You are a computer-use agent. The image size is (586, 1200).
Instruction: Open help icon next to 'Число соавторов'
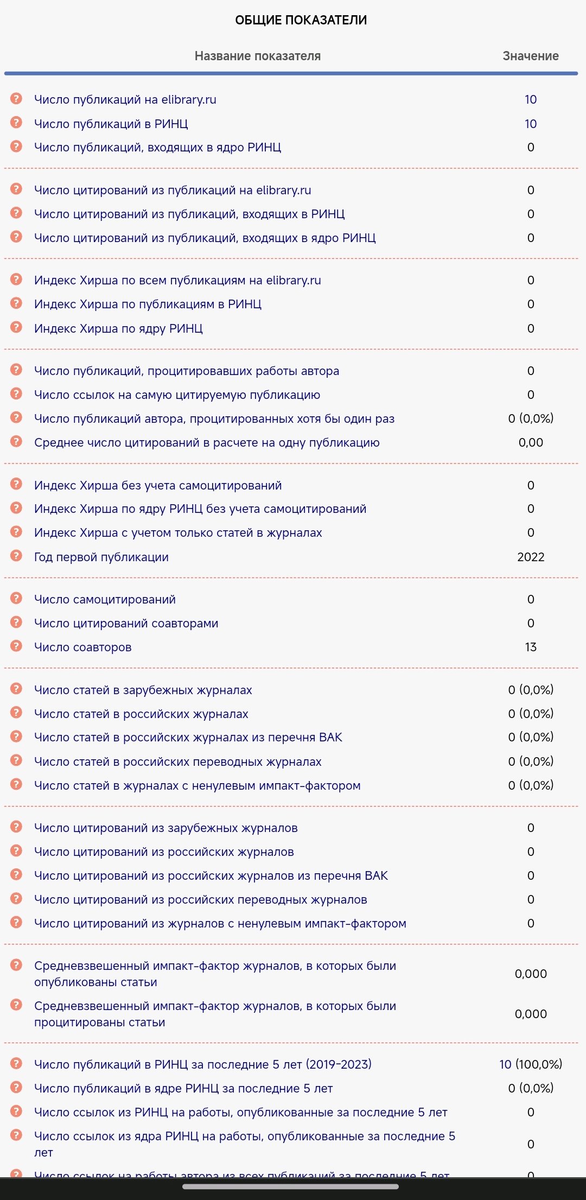click(16, 646)
